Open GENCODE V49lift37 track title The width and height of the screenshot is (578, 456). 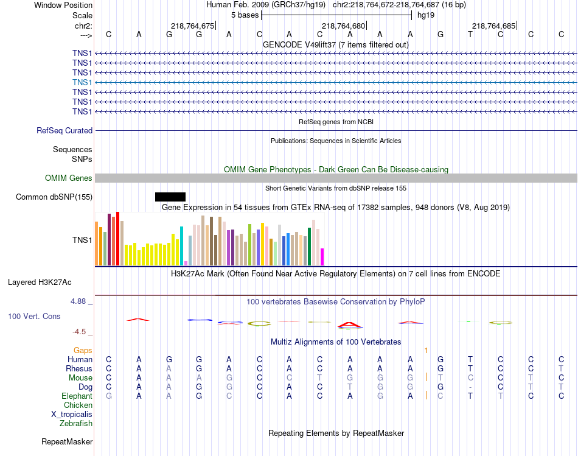pos(335,44)
